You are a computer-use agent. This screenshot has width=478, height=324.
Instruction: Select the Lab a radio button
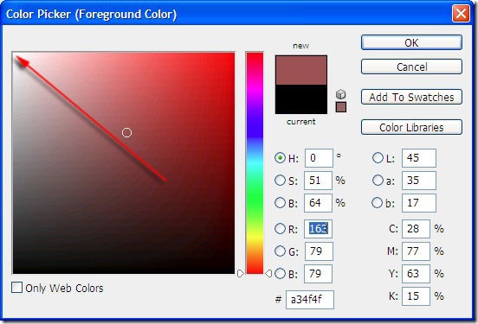pyautogui.click(x=378, y=180)
